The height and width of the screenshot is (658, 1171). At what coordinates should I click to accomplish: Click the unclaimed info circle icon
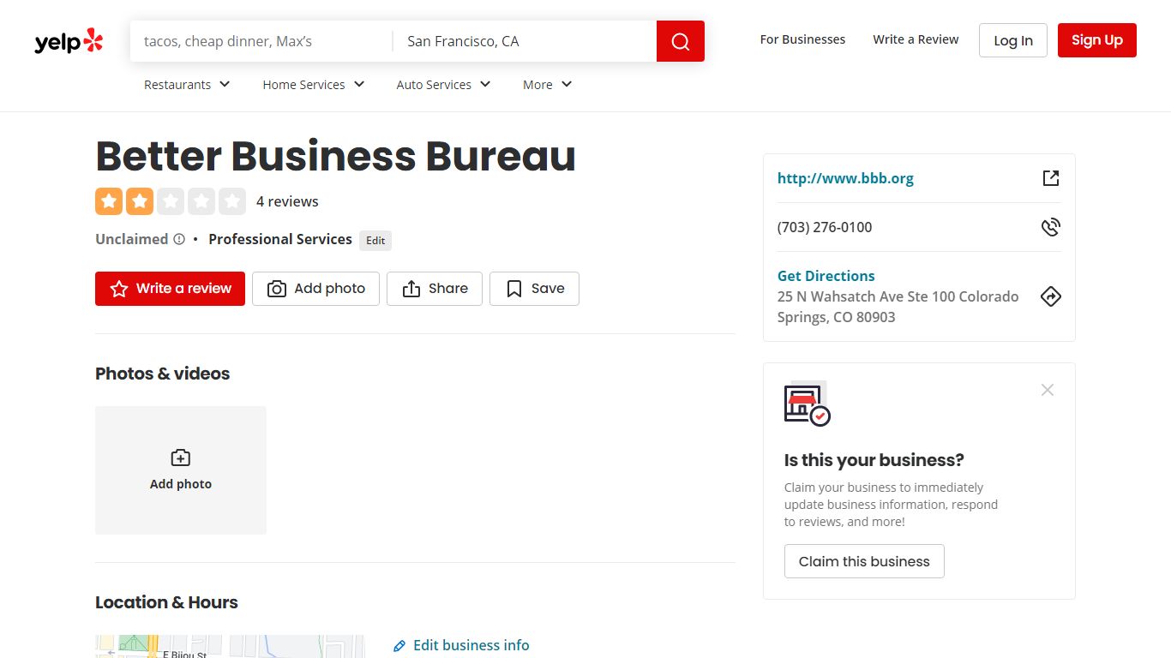pos(179,239)
